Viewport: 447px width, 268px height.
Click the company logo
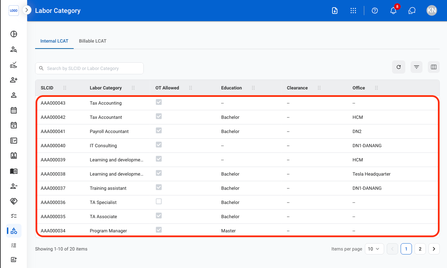pyautogui.click(x=14, y=11)
